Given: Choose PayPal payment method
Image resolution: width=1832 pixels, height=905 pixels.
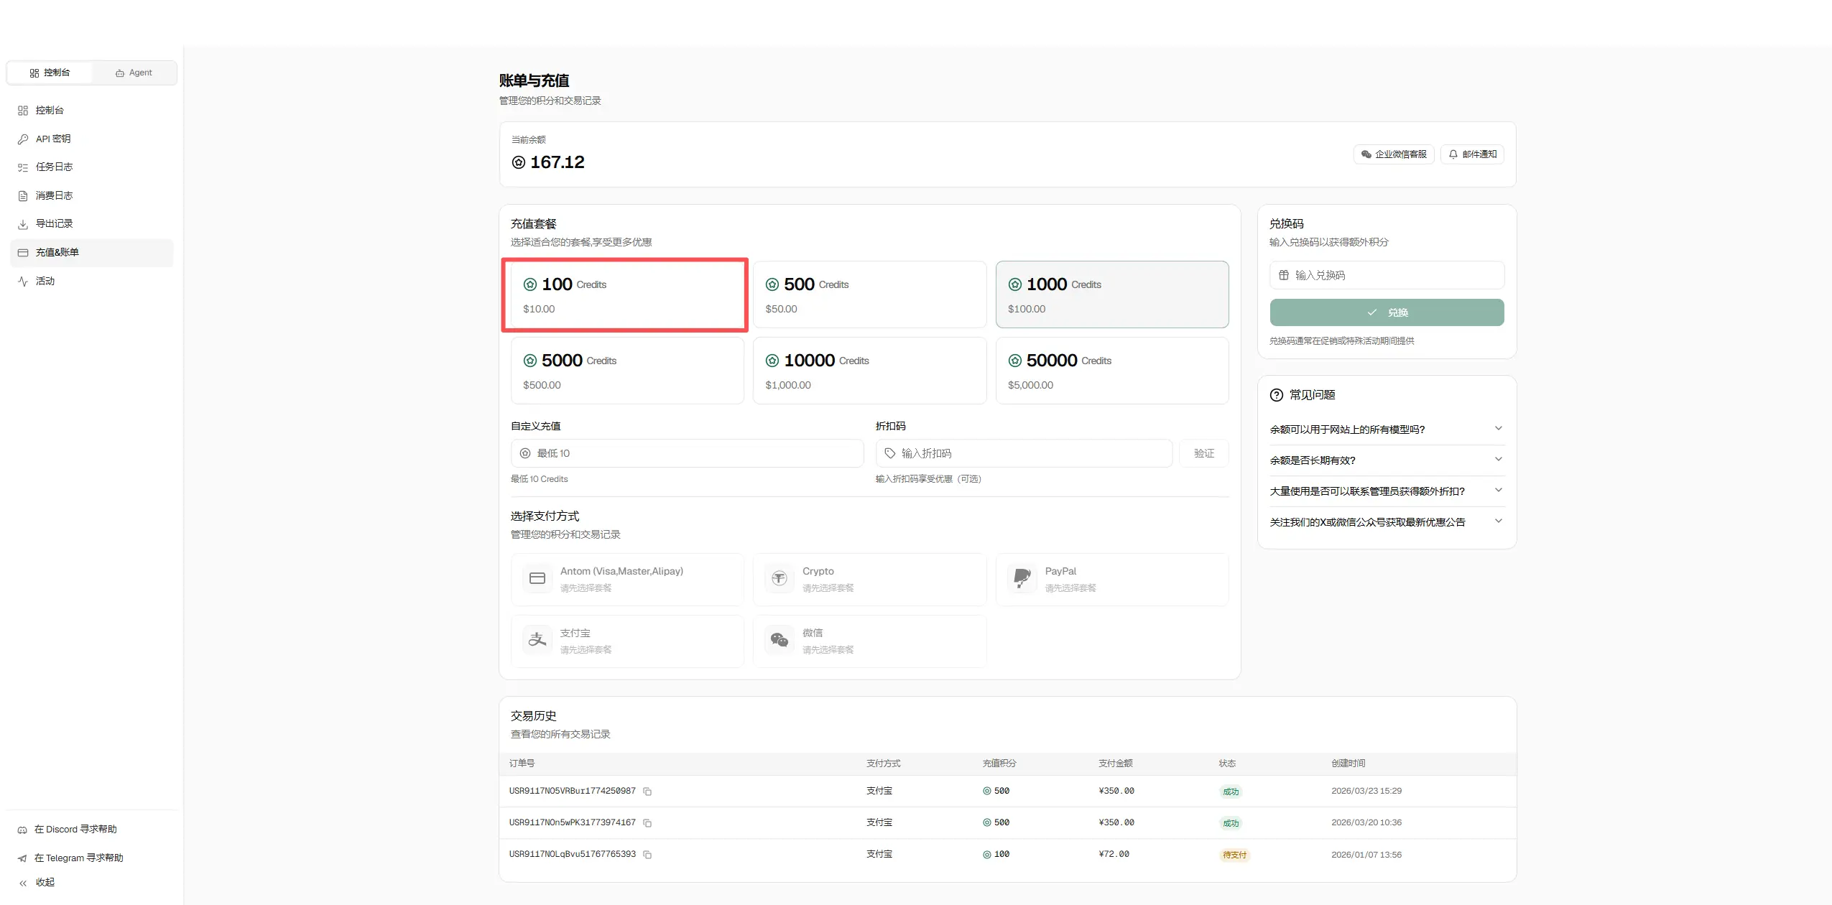Looking at the screenshot, I should click(x=1112, y=579).
